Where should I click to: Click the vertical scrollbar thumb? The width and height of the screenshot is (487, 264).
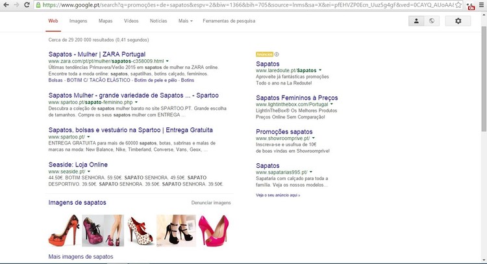click(x=484, y=79)
